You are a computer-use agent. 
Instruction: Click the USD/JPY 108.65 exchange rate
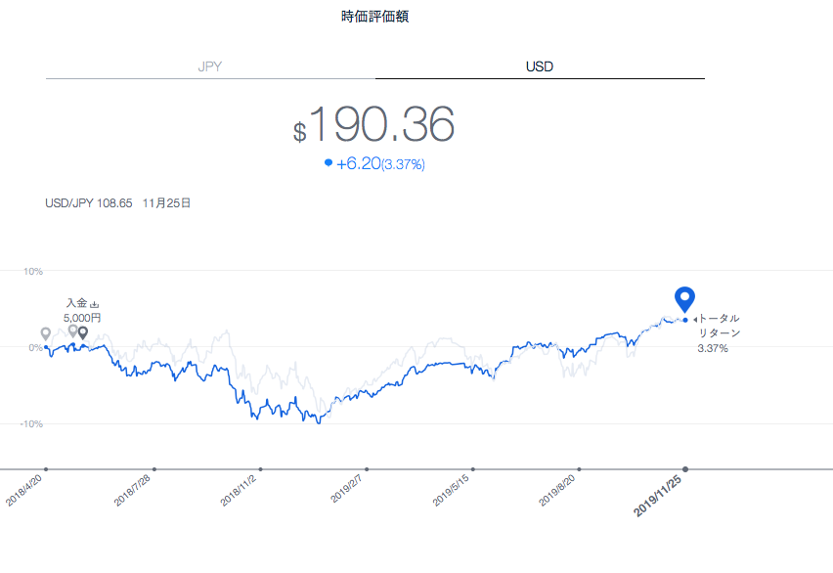89,203
